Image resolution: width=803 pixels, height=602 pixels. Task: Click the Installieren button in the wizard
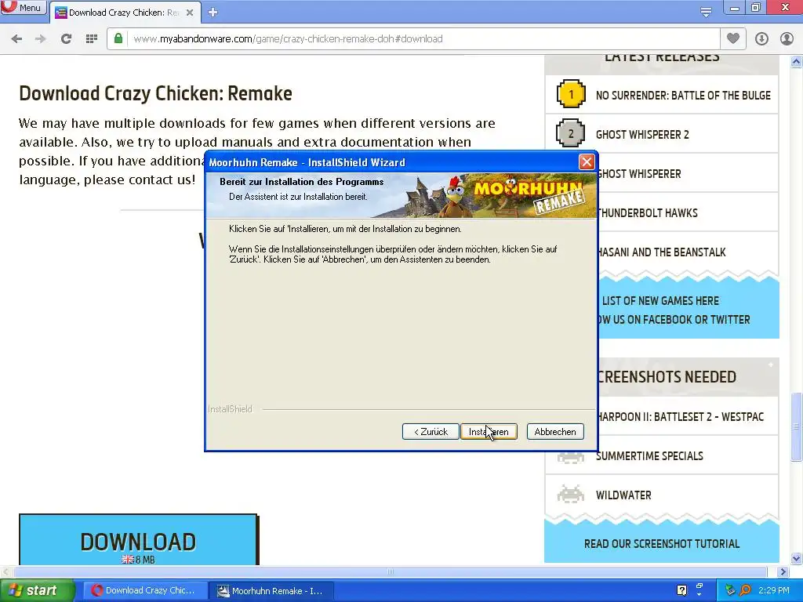(x=489, y=432)
